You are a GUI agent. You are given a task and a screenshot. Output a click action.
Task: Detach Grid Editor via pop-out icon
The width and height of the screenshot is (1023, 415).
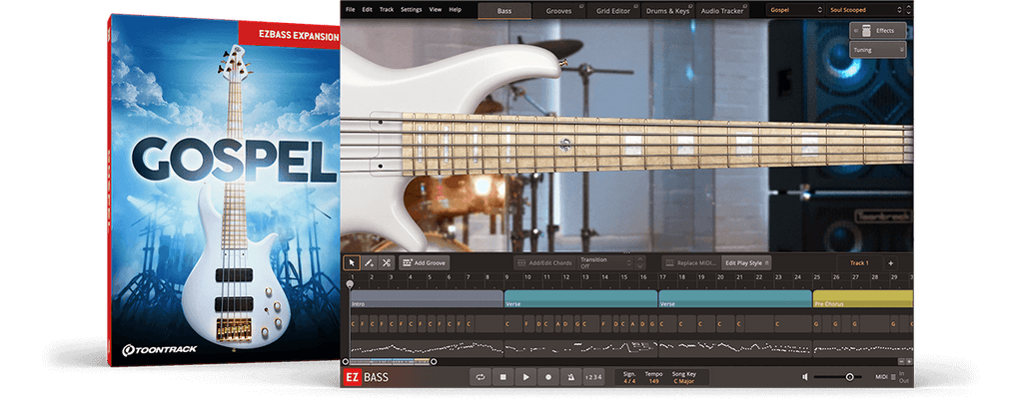635,7
